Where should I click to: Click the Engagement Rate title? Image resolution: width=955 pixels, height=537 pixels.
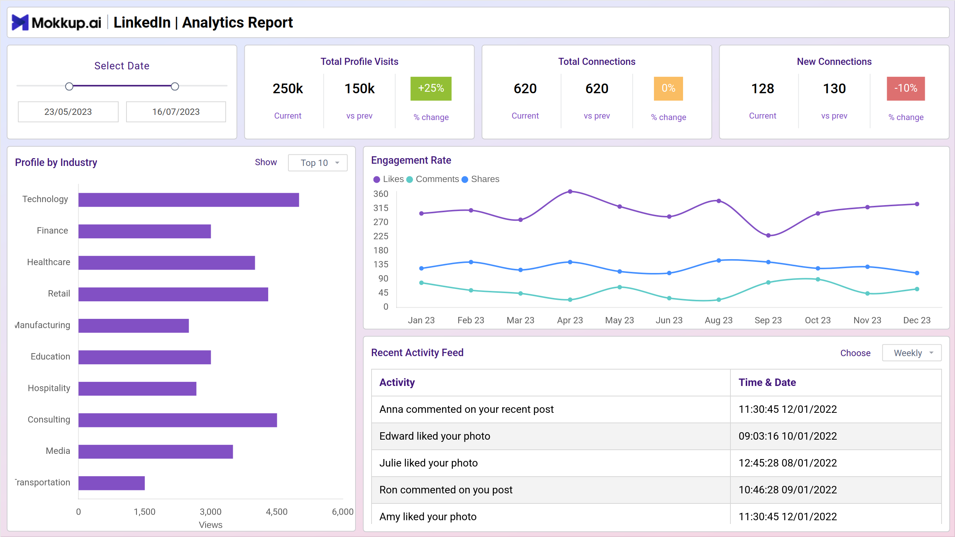click(x=411, y=160)
